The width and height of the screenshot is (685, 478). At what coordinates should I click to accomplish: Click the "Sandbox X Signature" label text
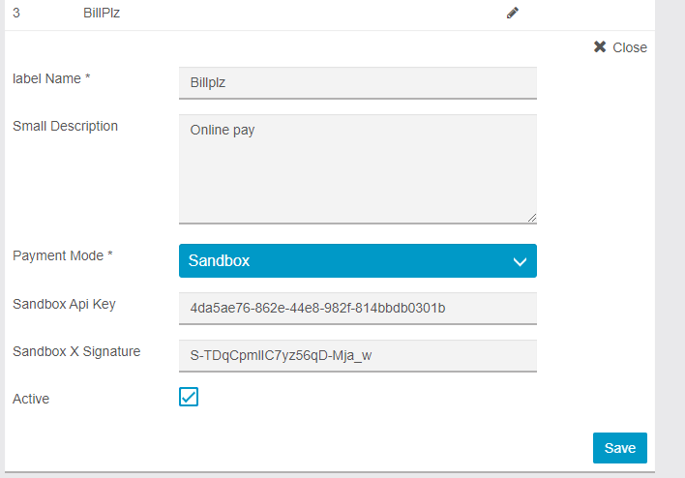(x=76, y=350)
